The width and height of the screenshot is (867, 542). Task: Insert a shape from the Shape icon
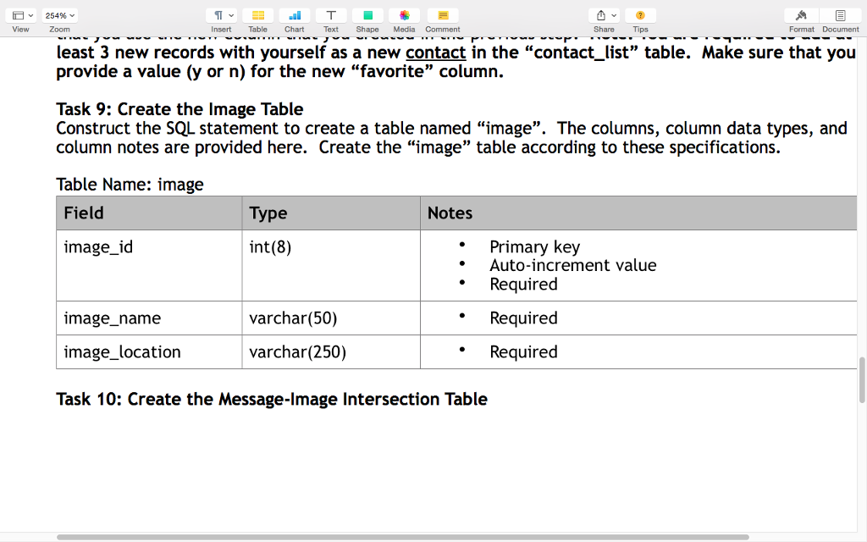pos(367,17)
